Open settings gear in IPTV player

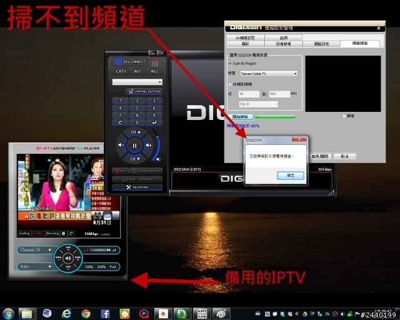coord(64,233)
